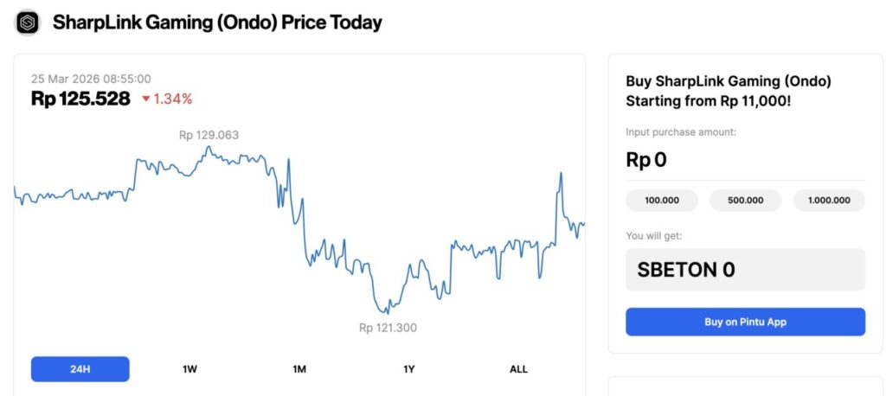Screen dimensions: 886x396
Task: Click the "Starting from Rp 11,000!" heading
Action: click(x=708, y=100)
